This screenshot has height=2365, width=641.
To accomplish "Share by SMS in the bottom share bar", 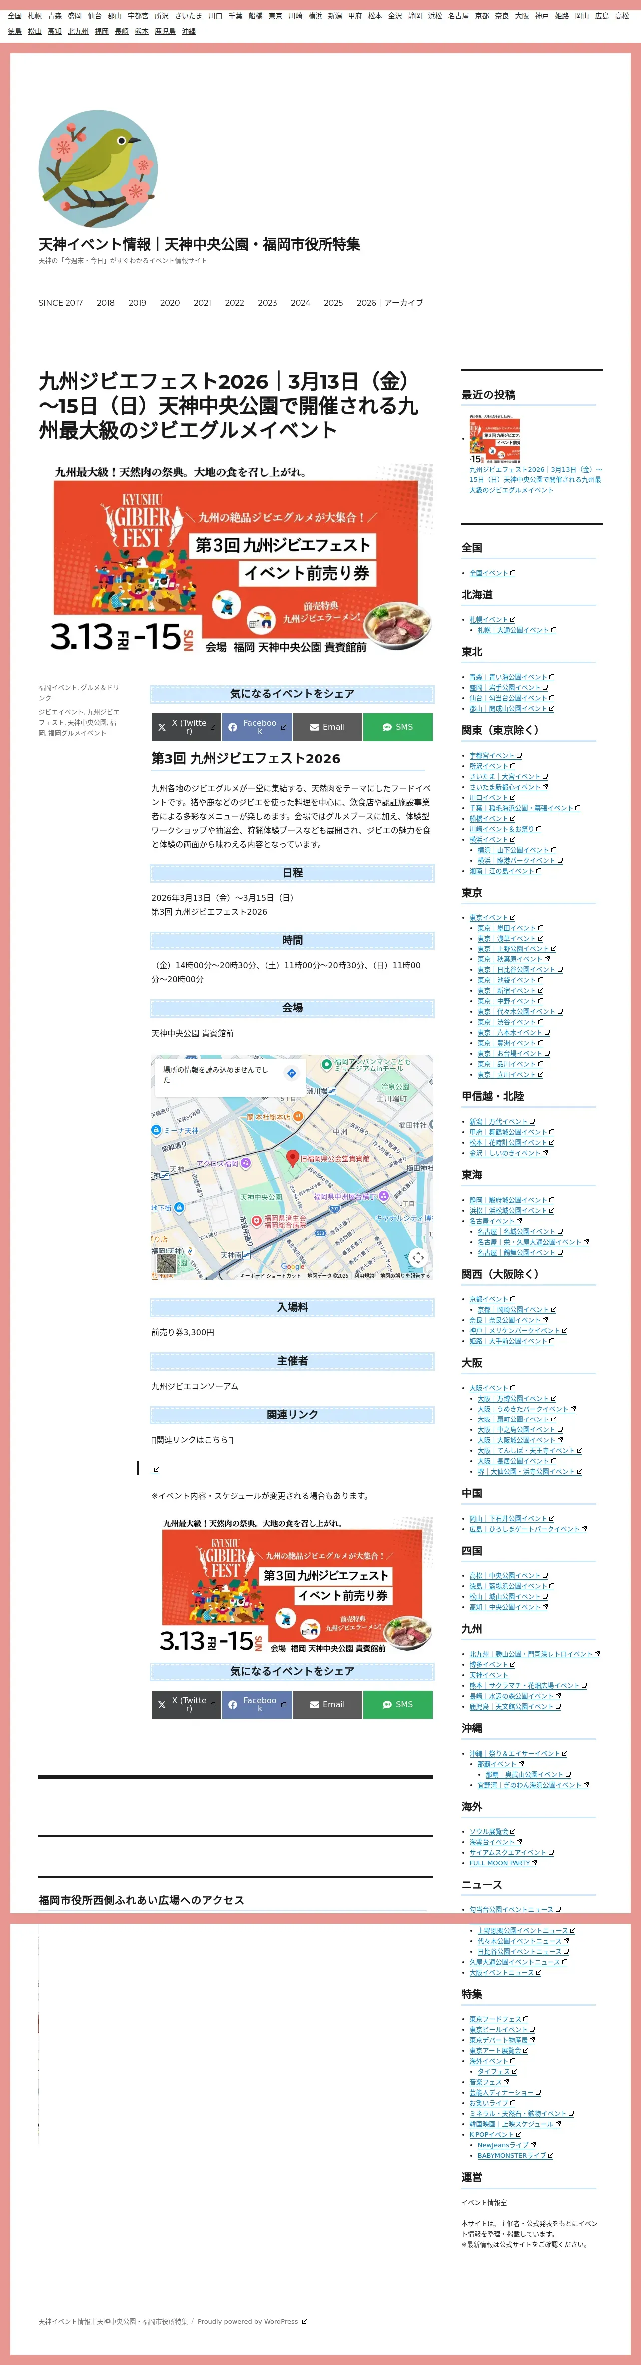I will tap(398, 1704).
